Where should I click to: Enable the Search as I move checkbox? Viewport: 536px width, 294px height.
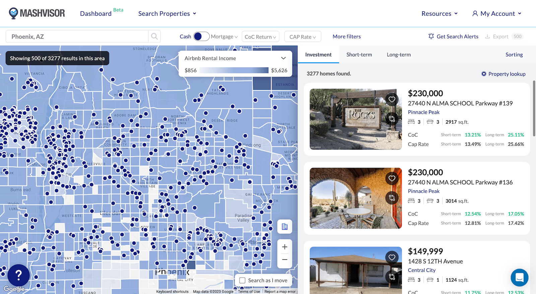243,280
